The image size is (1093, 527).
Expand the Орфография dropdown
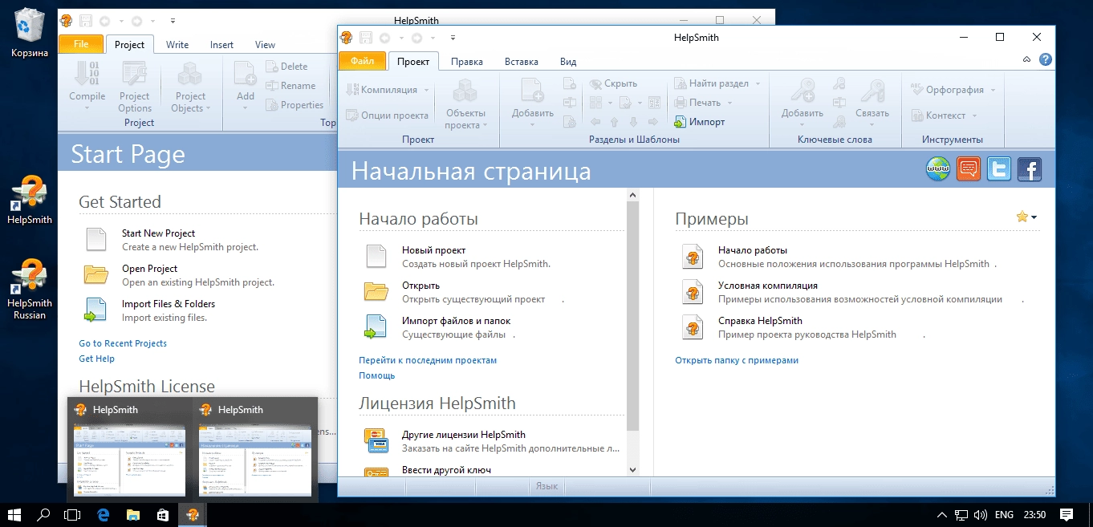click(993, 90)
